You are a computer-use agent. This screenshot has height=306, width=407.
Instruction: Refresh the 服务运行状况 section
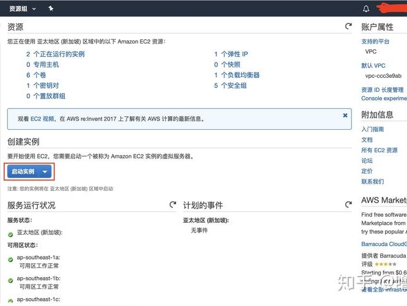(x=173, y=204)
